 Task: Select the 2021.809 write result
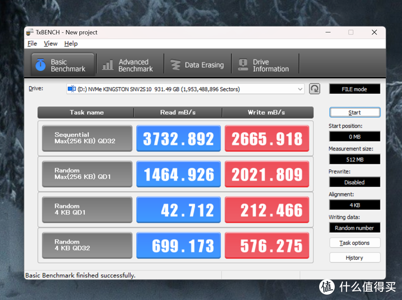pos(267,174)
